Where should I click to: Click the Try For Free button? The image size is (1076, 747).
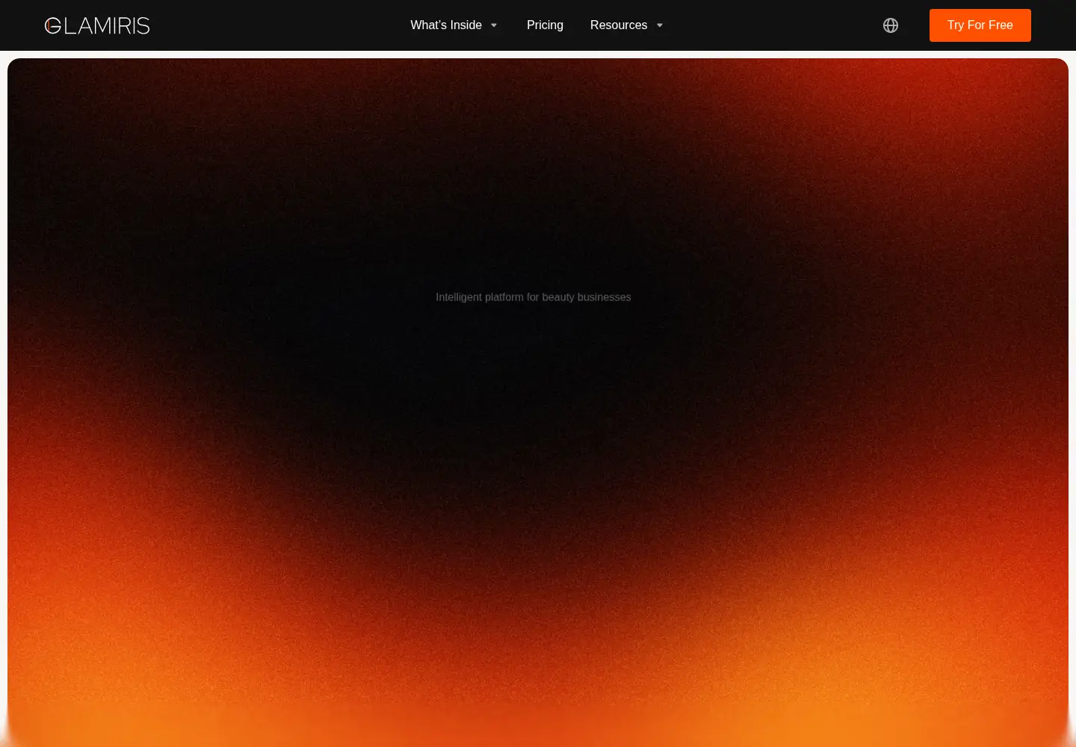coord(980,25)
